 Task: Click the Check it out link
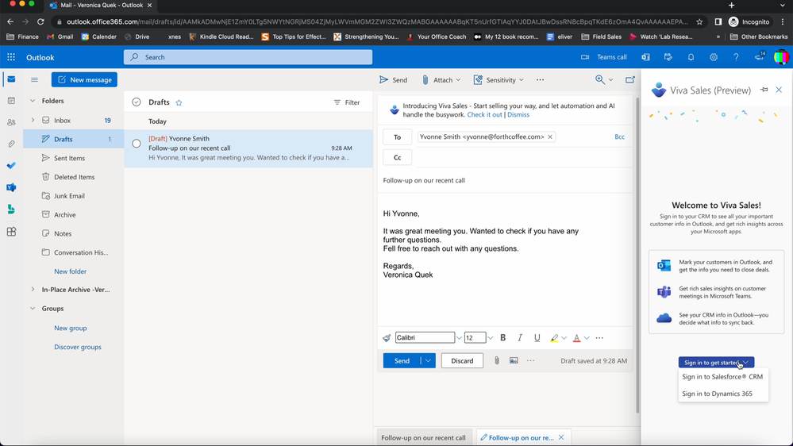484,115
